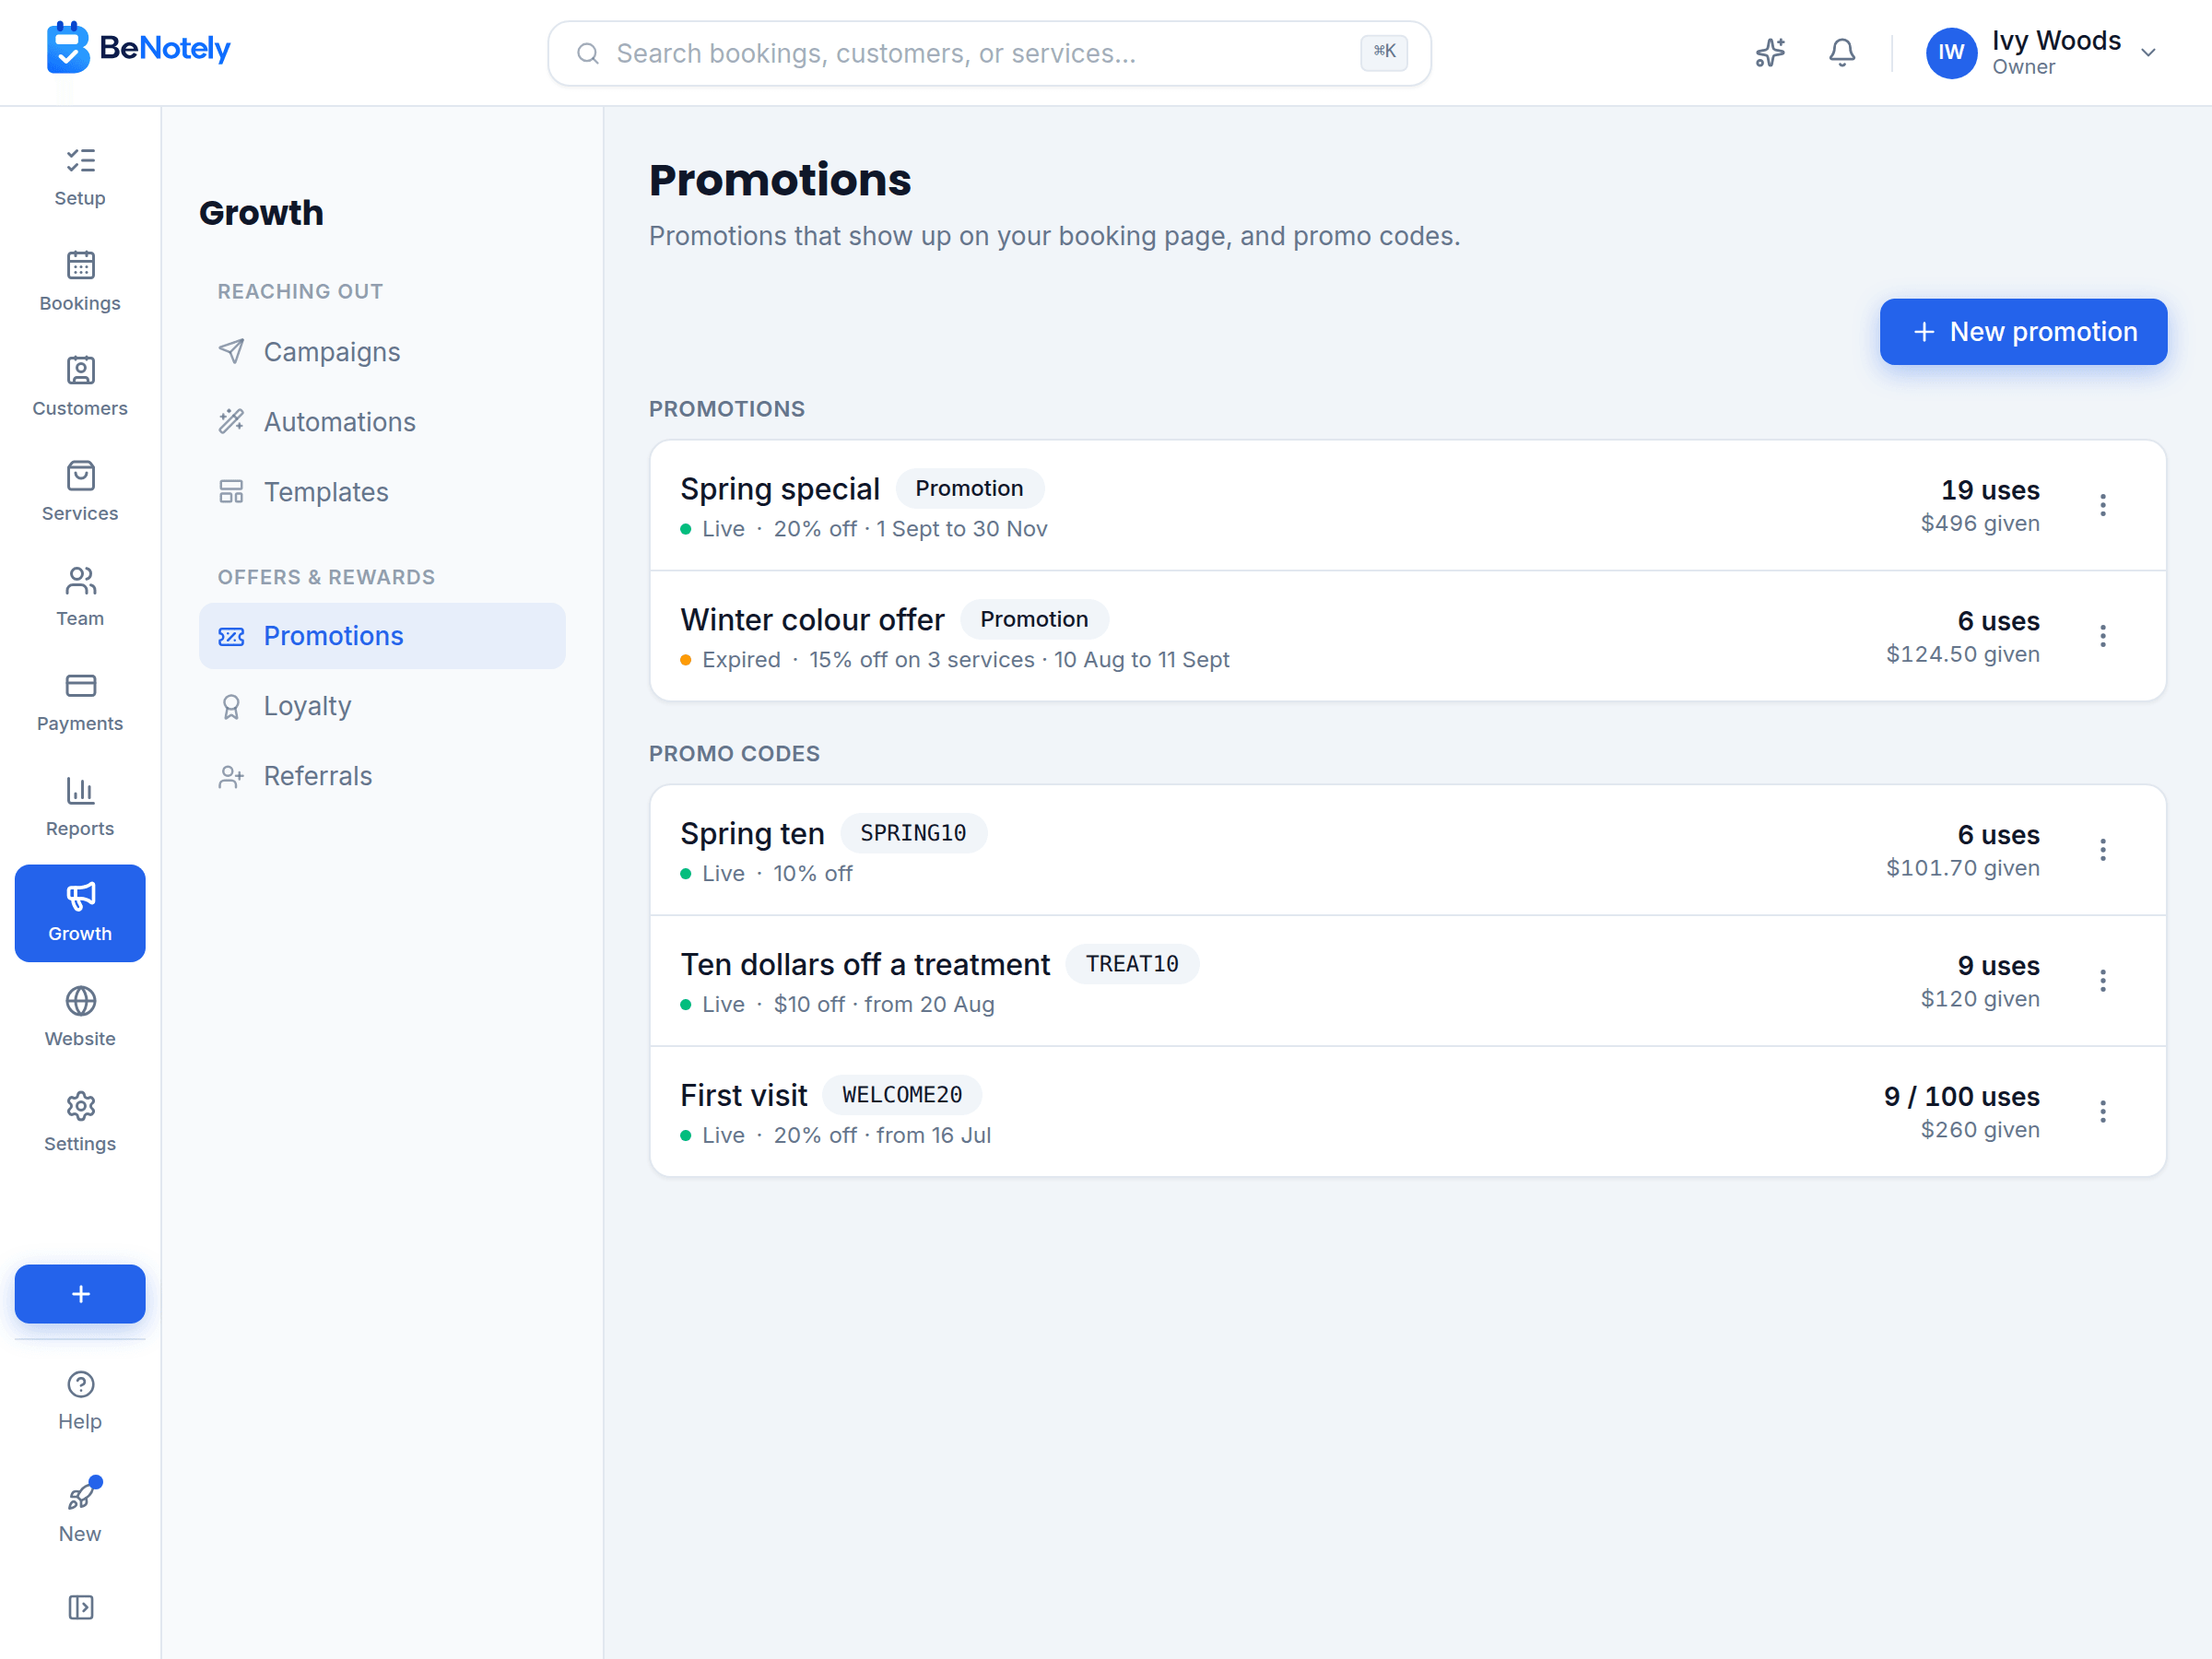Toggle the sidebar collapse panel icon
This screenshot has width=2212, height=1659.
click(80, 1607)
